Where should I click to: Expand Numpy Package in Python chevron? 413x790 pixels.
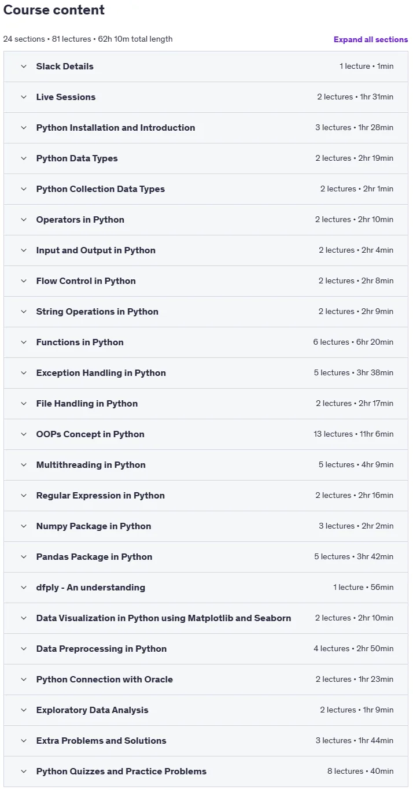pyautogui.click(x=24, y=526)
